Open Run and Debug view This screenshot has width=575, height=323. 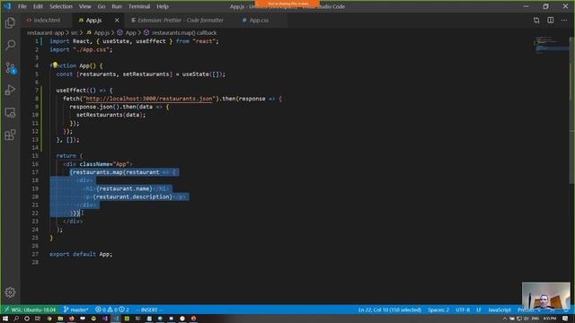point(10,90)
